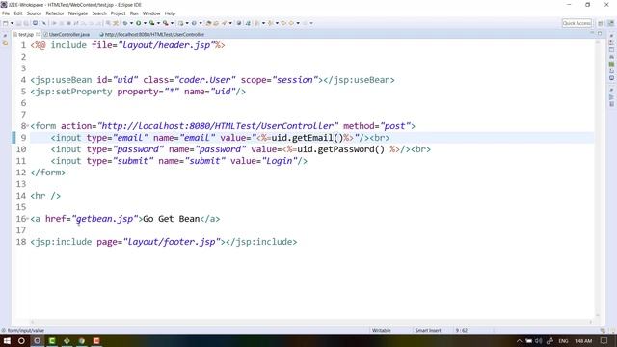This screenshot has height=347, width=617.
Task: Click 'getbean.jsp' href on line 16
Action: (105, 219)
